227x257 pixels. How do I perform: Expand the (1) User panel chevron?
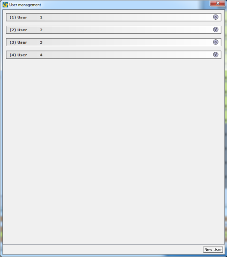(215, 17)
